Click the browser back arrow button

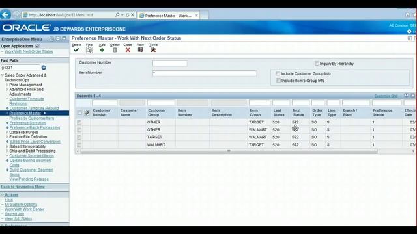(x=5, y=14)
